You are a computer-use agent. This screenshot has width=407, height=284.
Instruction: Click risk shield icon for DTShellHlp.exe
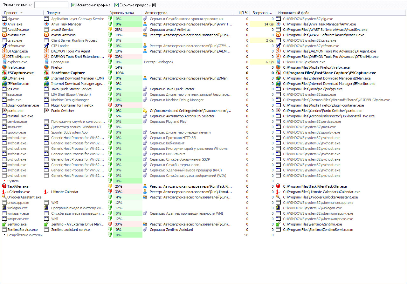pyautogui.click(x=110, y=57)
